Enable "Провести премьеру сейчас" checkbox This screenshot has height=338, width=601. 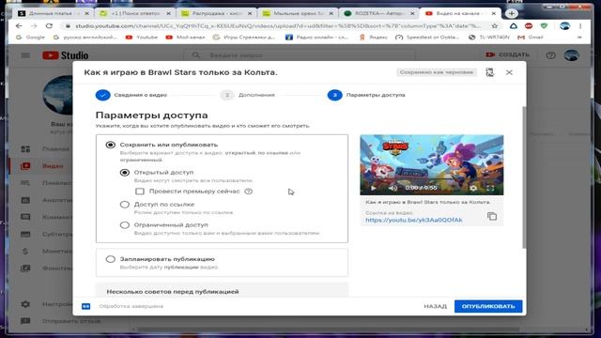140,192
